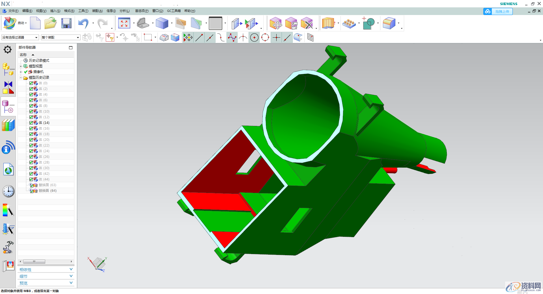Click the Fit view icon
This screenshot has height=294, width=543.
[124, 23]
